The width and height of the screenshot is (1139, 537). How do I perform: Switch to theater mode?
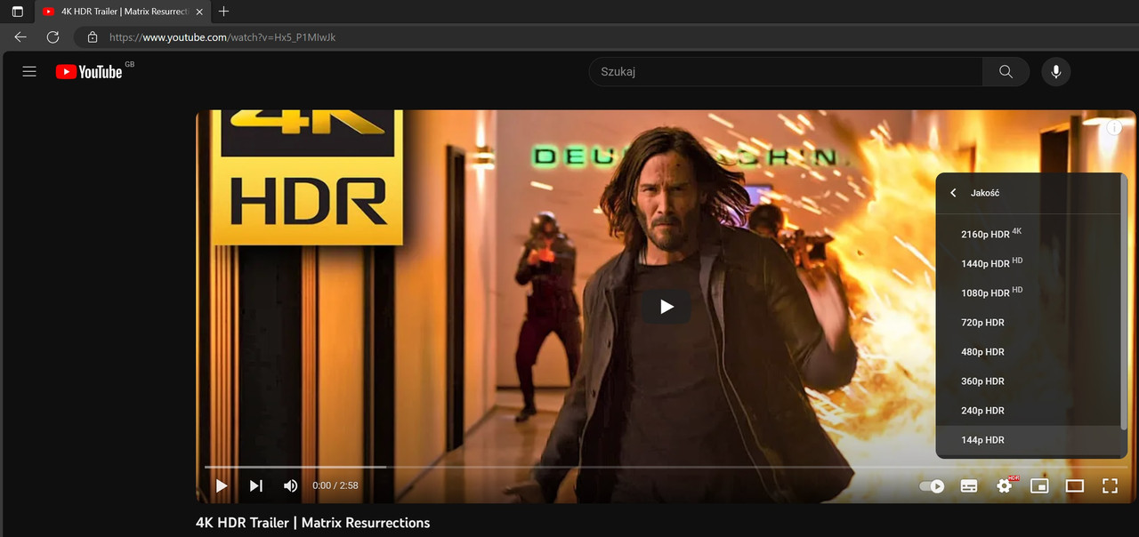pyautogui.click(x=1075, y=485)
